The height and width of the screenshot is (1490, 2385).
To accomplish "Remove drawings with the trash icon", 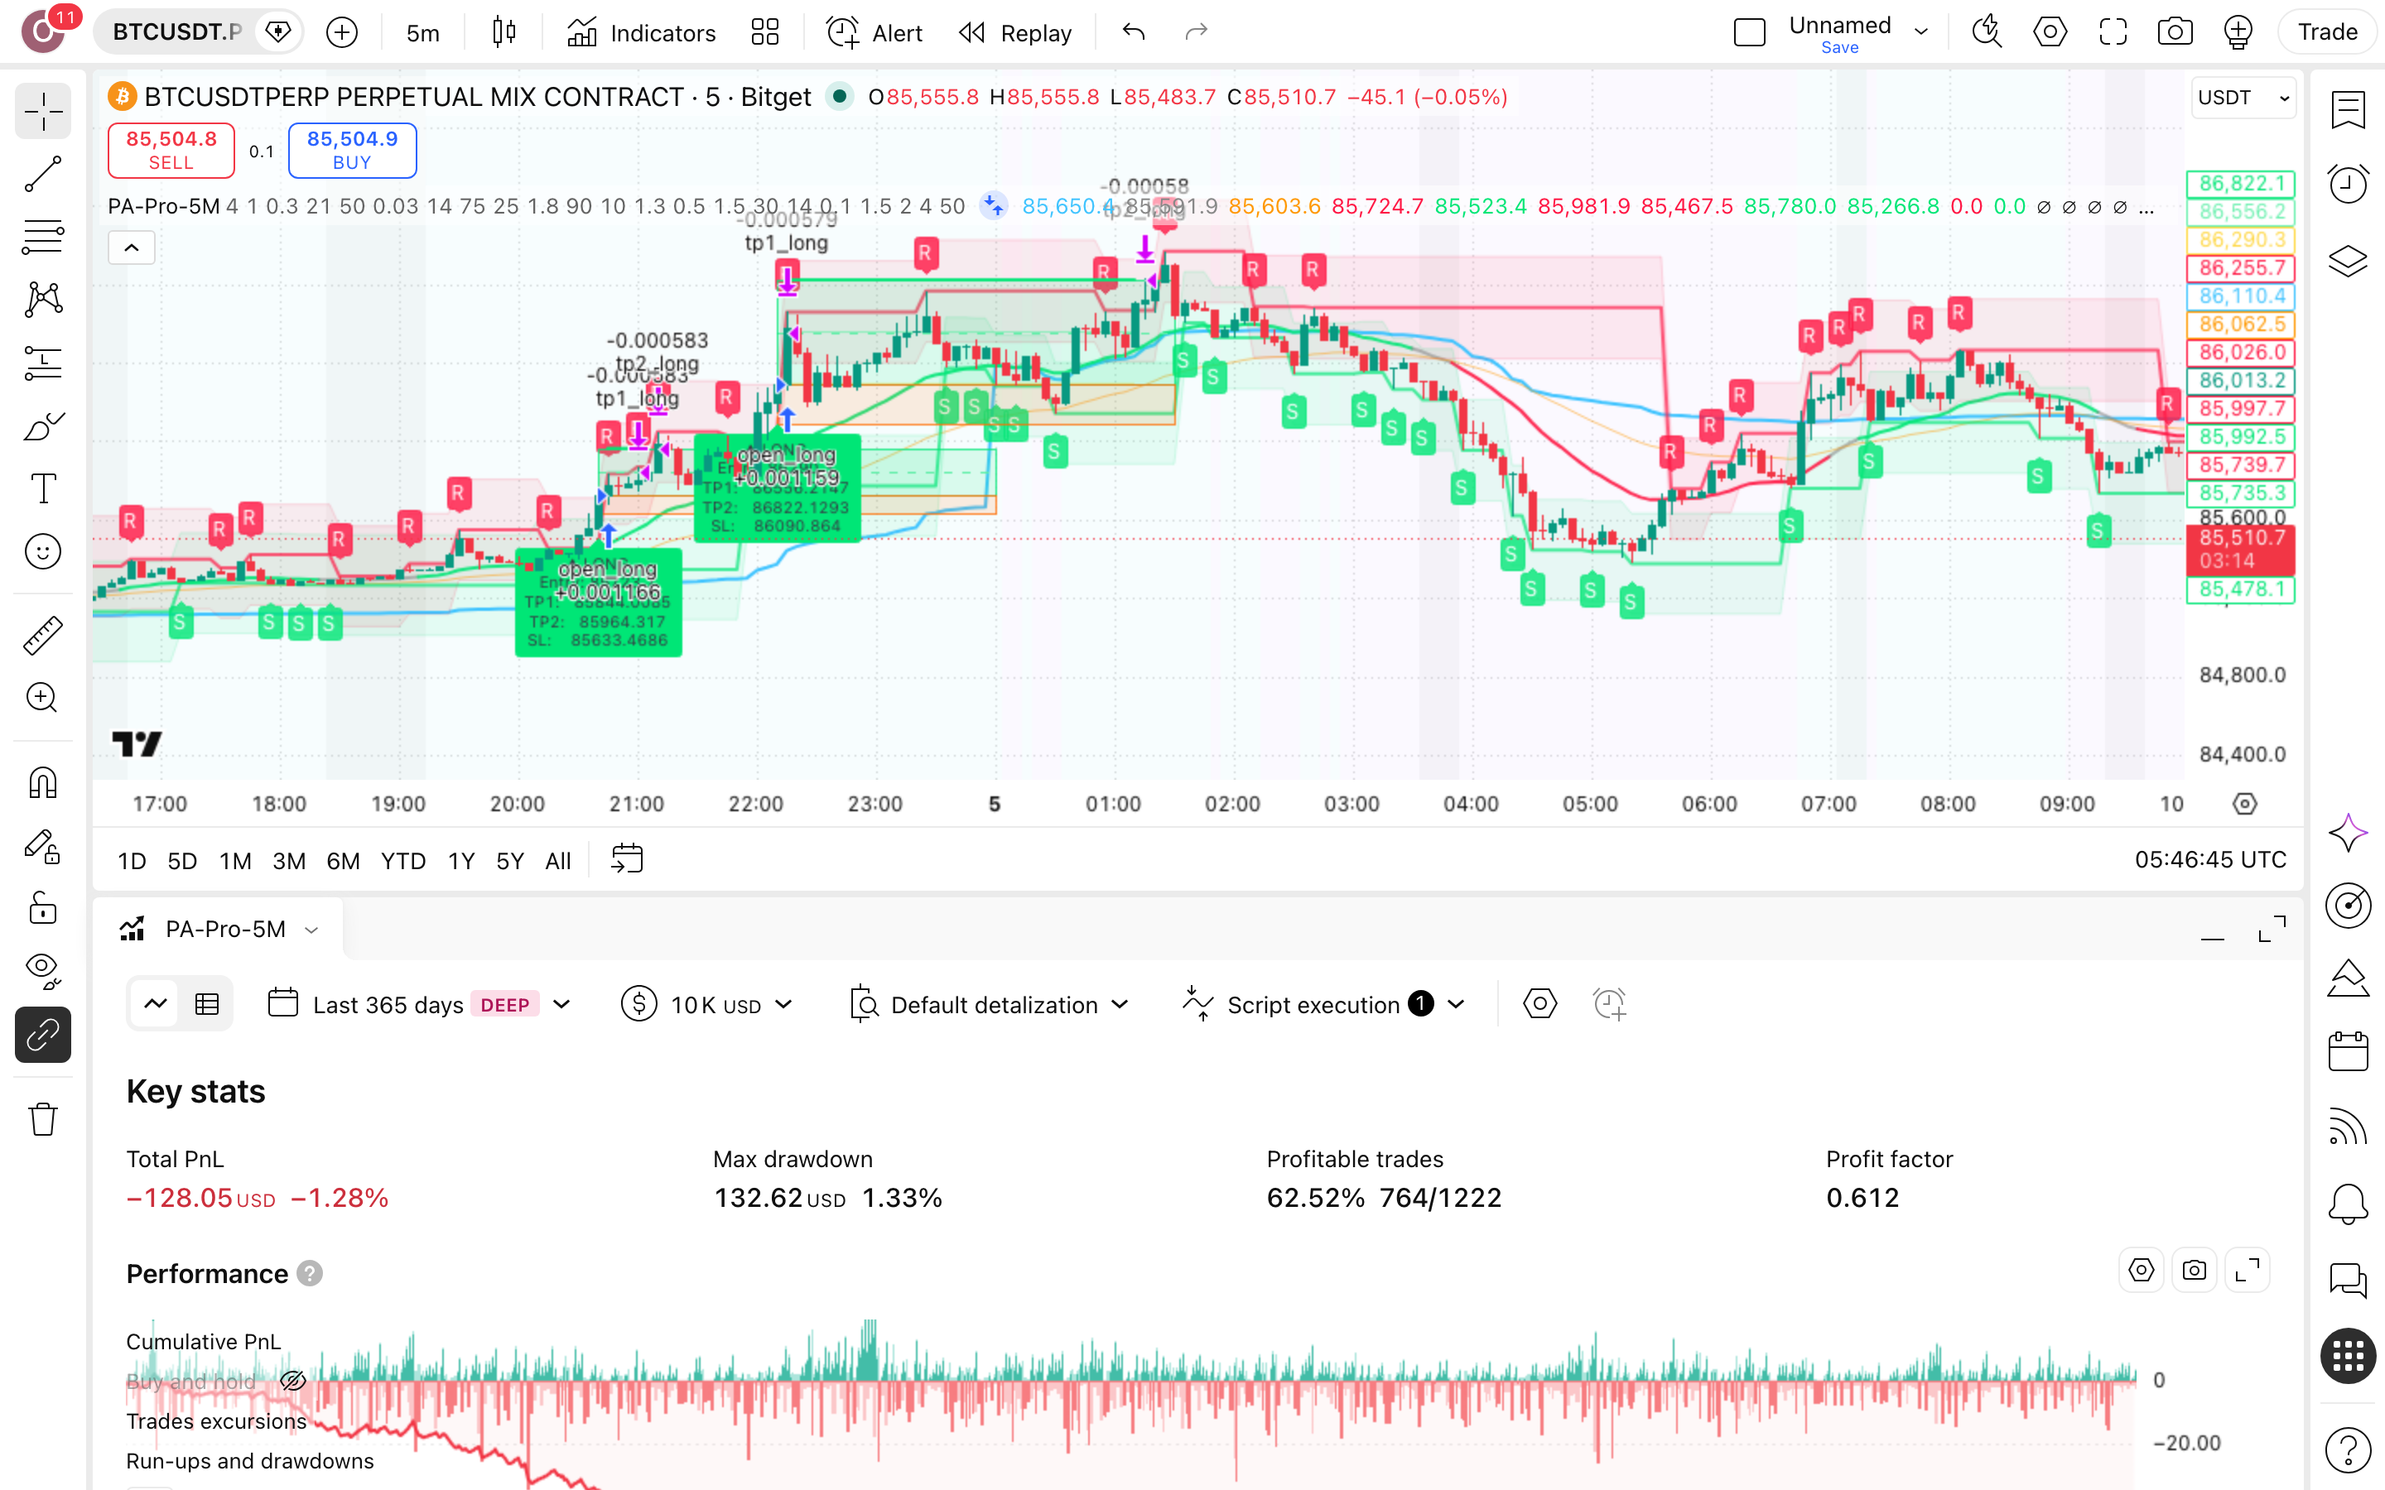I will (x=42, y=1119).
